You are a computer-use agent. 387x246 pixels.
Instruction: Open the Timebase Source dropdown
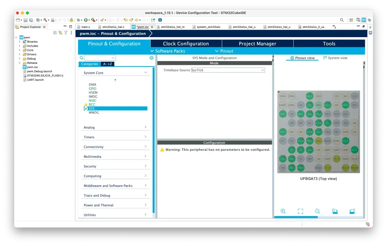click(228, 70)
